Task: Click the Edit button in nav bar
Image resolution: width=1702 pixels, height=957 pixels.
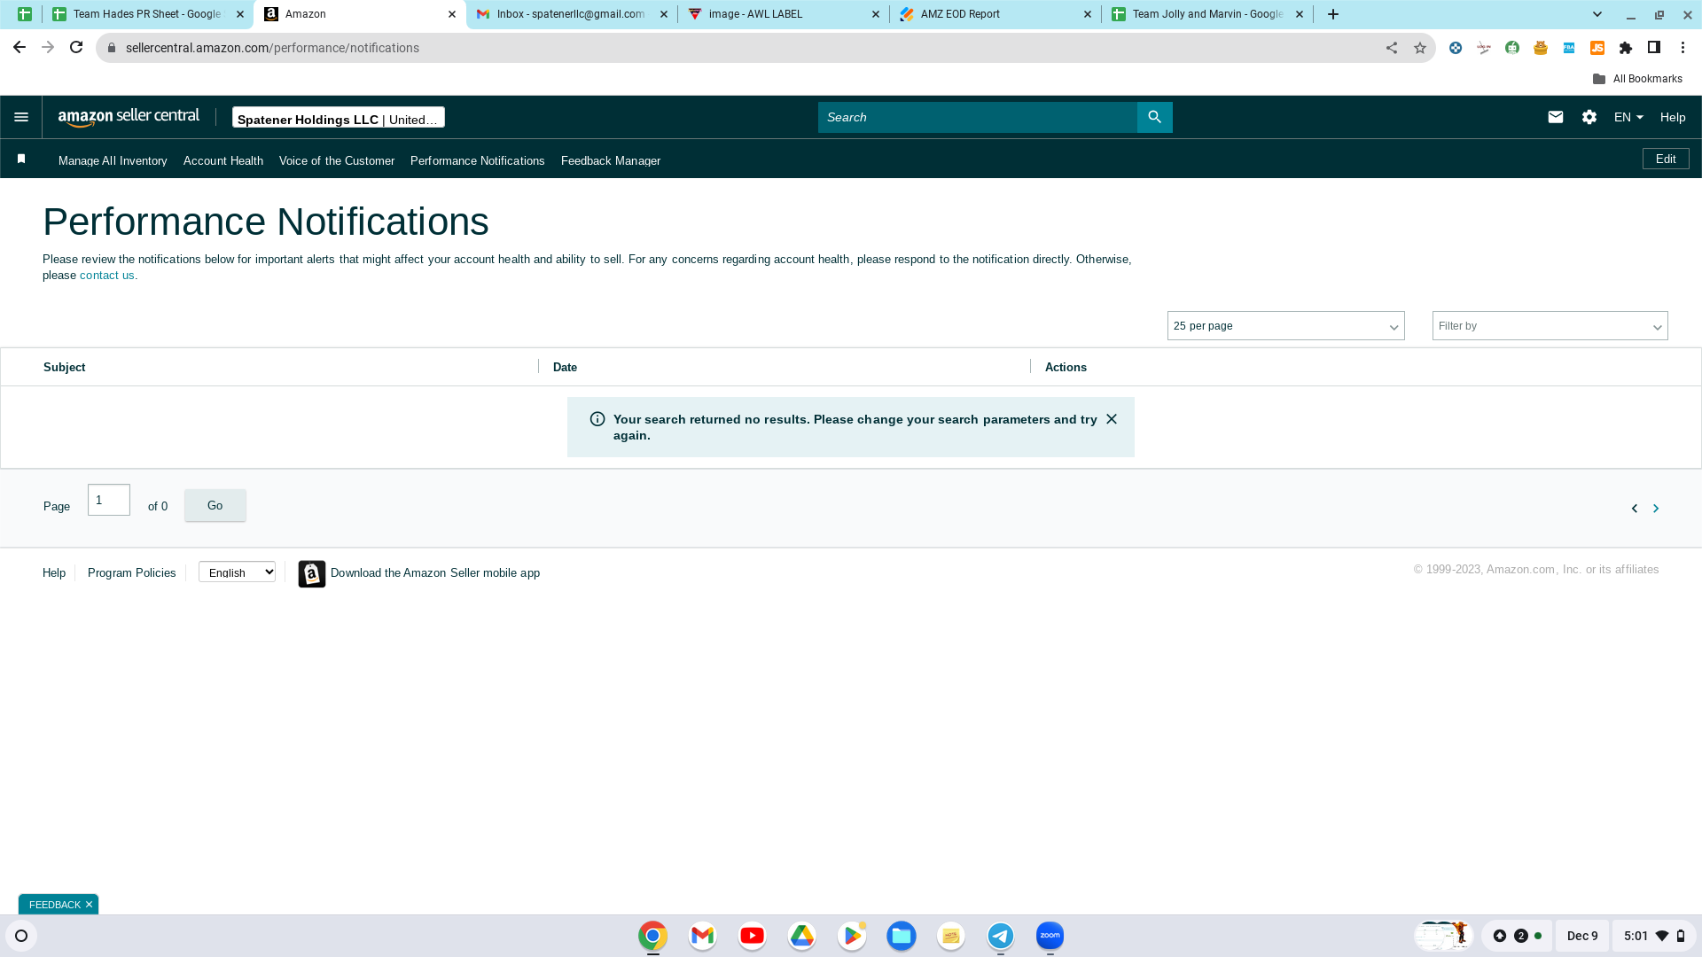Action: 1666,159
